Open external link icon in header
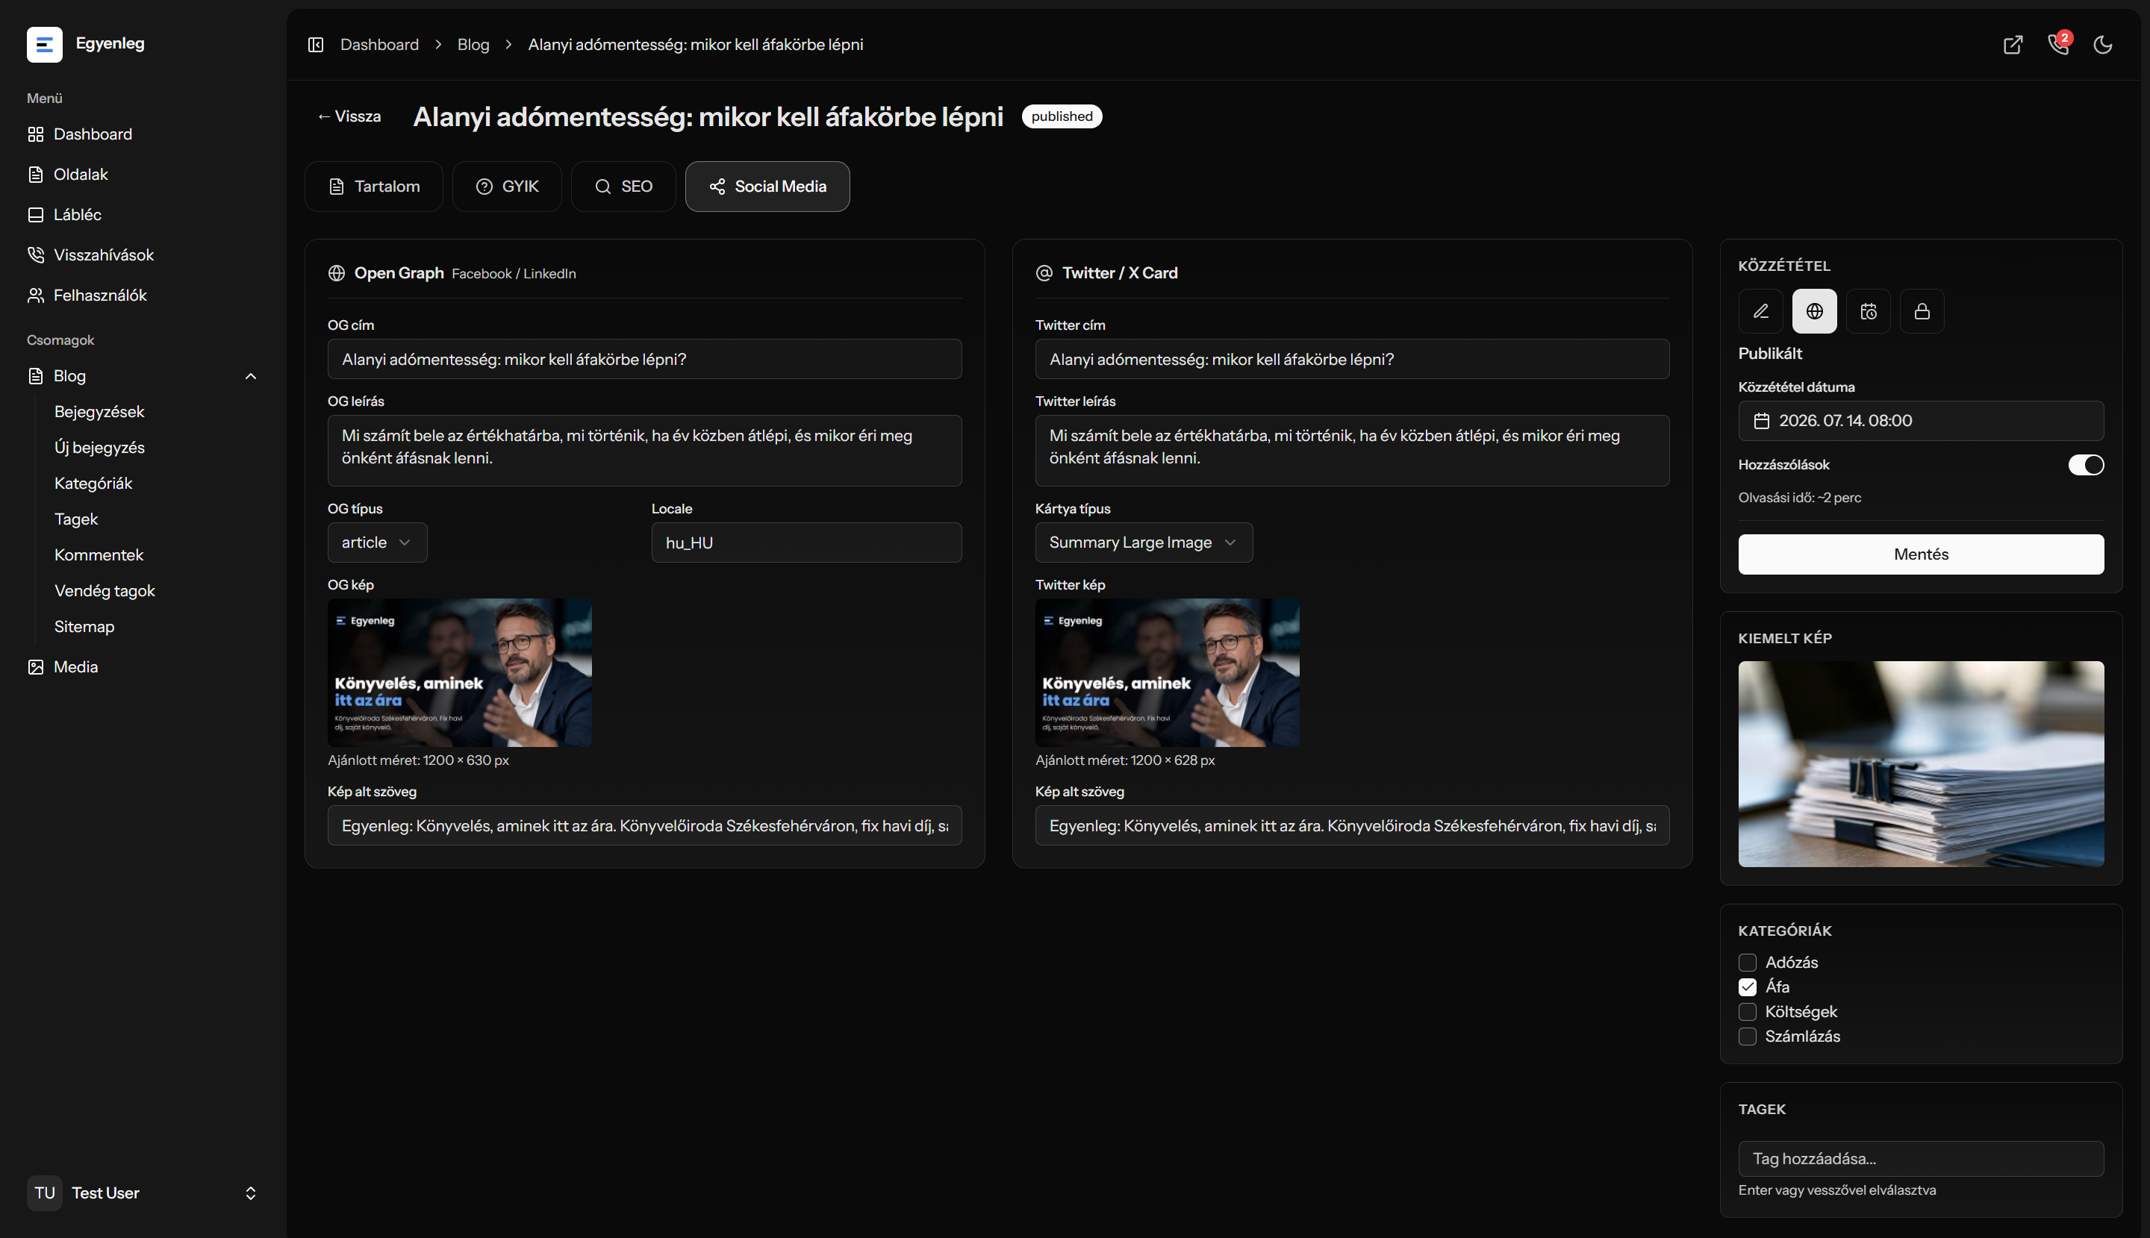This screenshot has height=1238, width=2150. point(2013,44)
